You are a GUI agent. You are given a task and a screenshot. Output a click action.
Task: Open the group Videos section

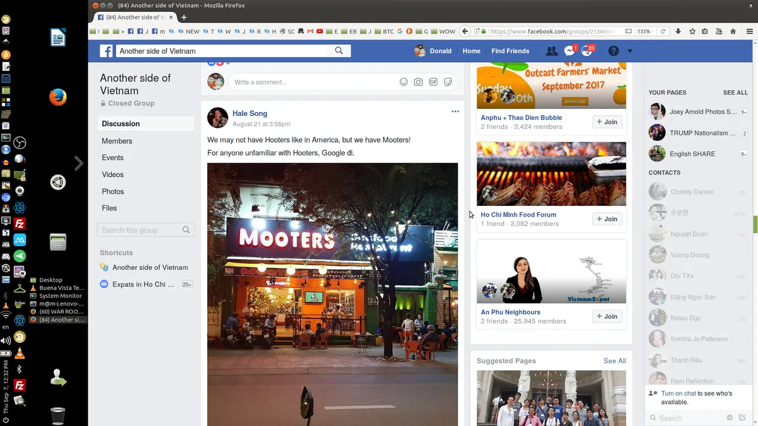113,175
